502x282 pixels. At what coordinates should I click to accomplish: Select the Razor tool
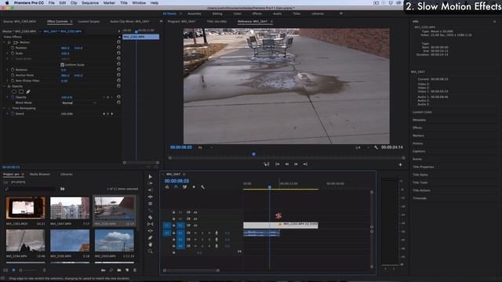150,218
